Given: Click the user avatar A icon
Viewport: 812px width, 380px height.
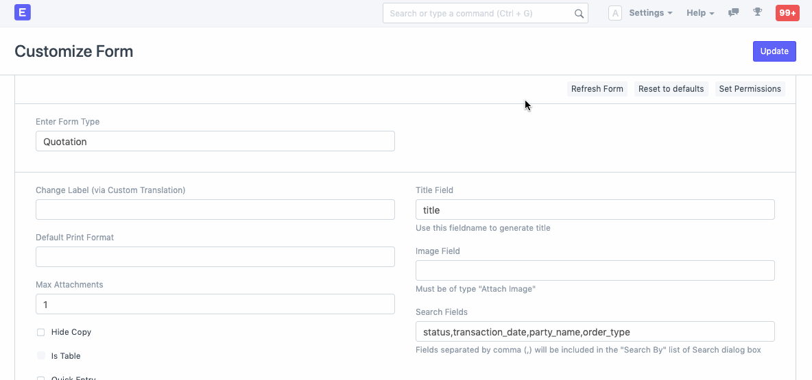Looking at the screenshot, I should tap(615, 13).
